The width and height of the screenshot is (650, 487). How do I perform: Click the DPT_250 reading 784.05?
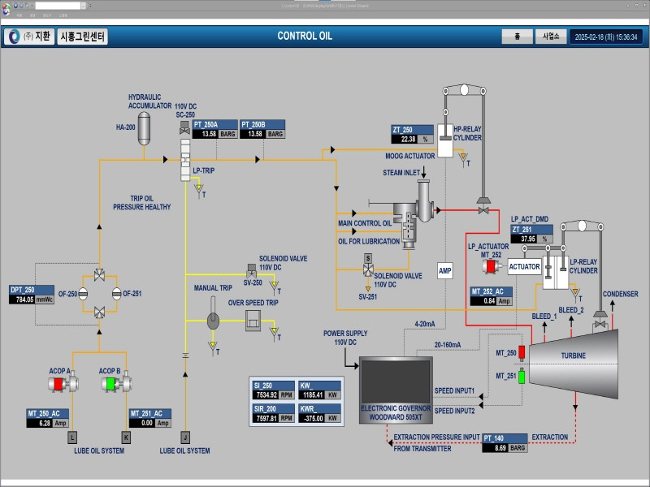tap(22, 300)
